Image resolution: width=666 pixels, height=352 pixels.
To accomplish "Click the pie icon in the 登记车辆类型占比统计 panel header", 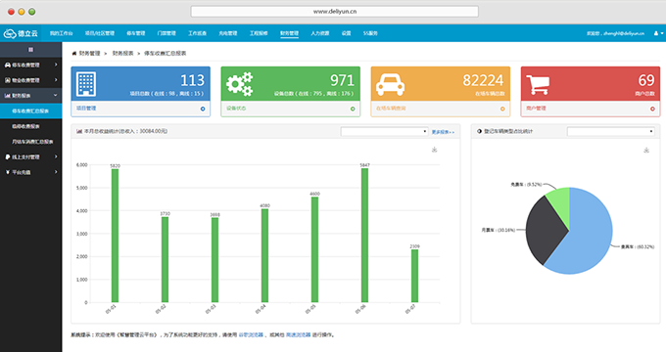I will [479, 131].
